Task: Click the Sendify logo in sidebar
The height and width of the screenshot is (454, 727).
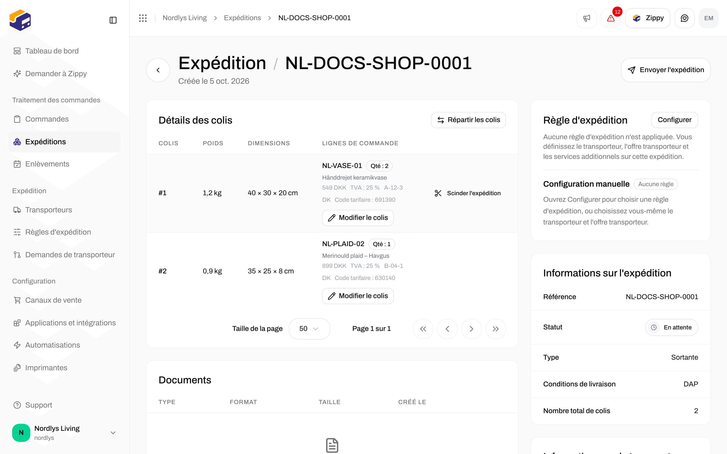Action: tap(20, 20)
